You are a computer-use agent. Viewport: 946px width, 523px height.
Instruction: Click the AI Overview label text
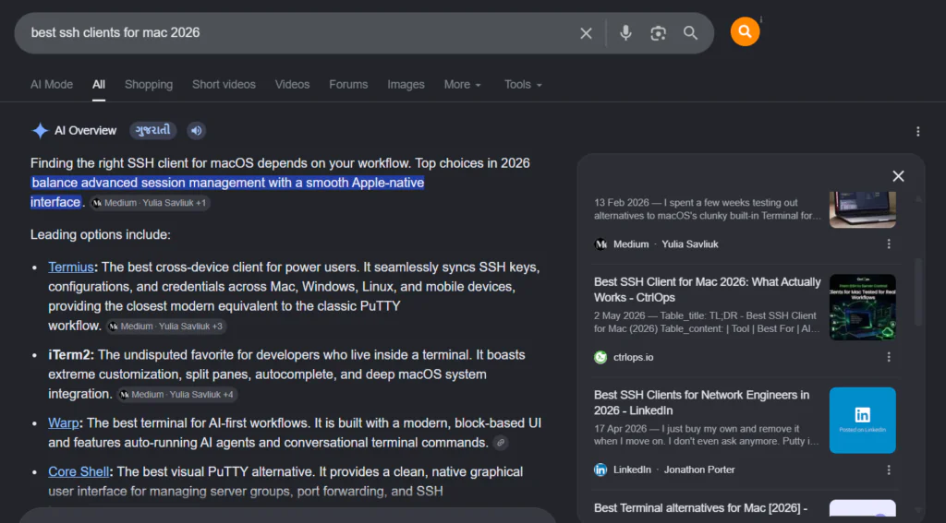86,131
